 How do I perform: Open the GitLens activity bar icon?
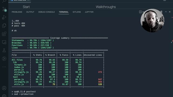pos(4,59)
